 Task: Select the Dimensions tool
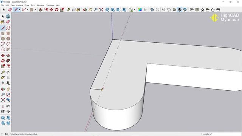8,72
